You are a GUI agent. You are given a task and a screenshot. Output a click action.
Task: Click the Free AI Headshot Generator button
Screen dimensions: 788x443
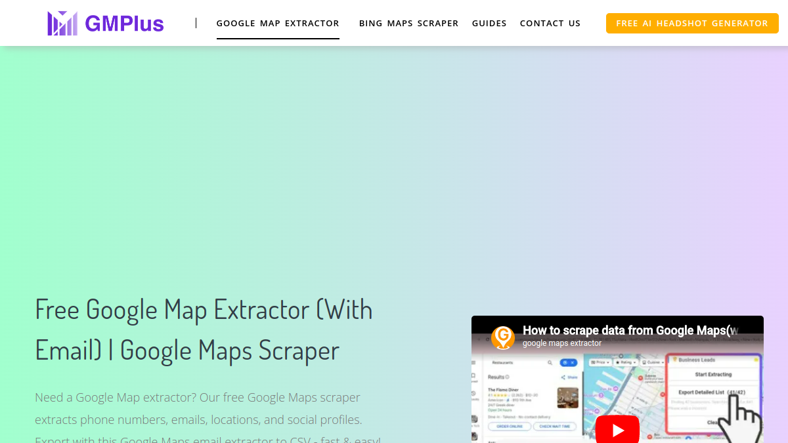692,24
